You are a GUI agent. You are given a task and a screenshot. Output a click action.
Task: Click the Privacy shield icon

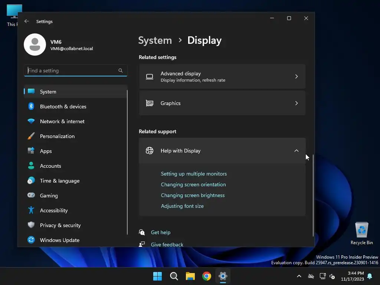click(x=31, y=225)
